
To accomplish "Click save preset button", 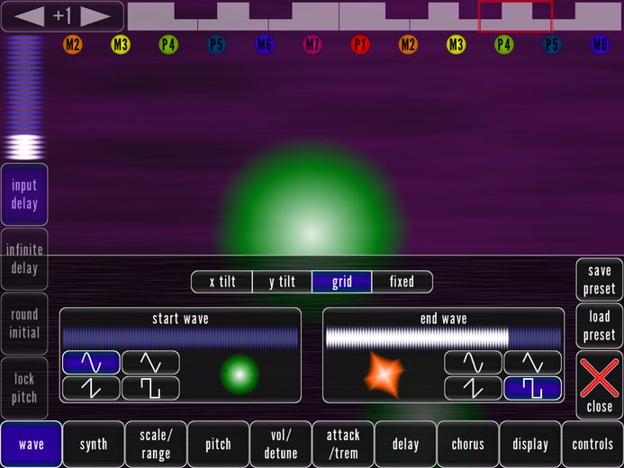I will [600, 280].
